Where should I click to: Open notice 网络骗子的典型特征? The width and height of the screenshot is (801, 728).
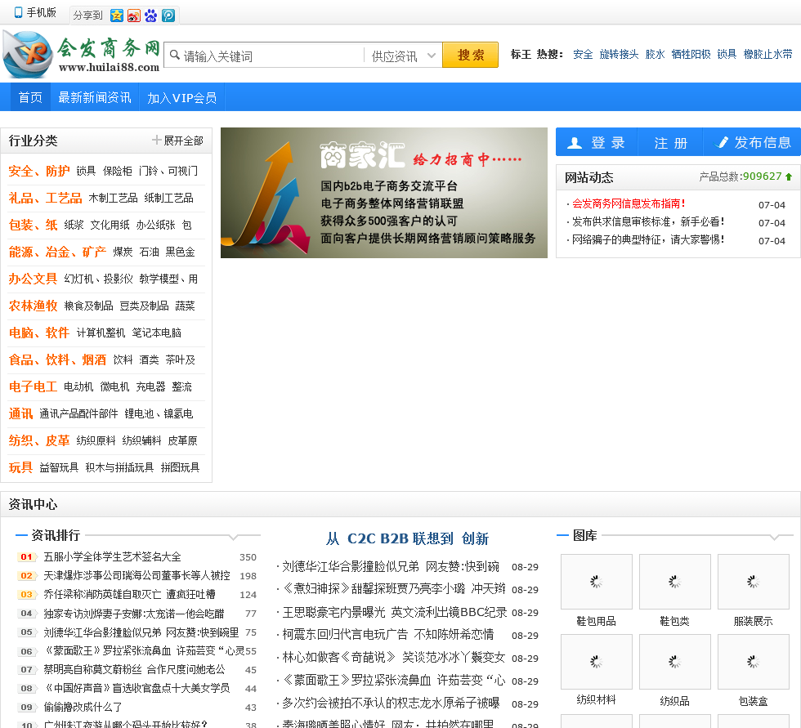click(x=647, y=239)
